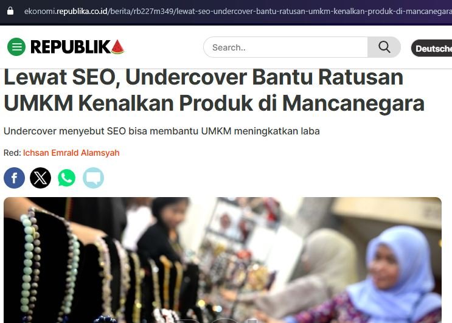452x323 pixels.
Task: Share article via WhatsApp
Action: point(66,178)
